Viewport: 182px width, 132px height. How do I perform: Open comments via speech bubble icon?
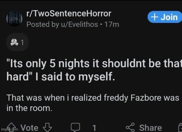click(x=76, y=127)
